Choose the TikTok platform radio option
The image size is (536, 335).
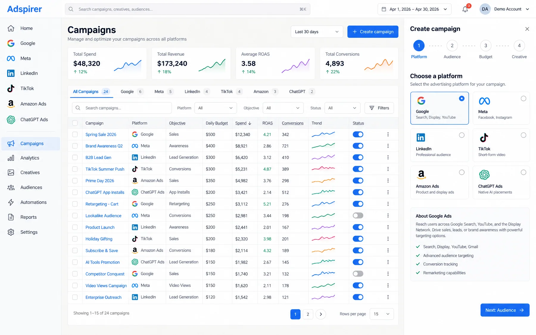pyautogui.click(x=523, y=135)
